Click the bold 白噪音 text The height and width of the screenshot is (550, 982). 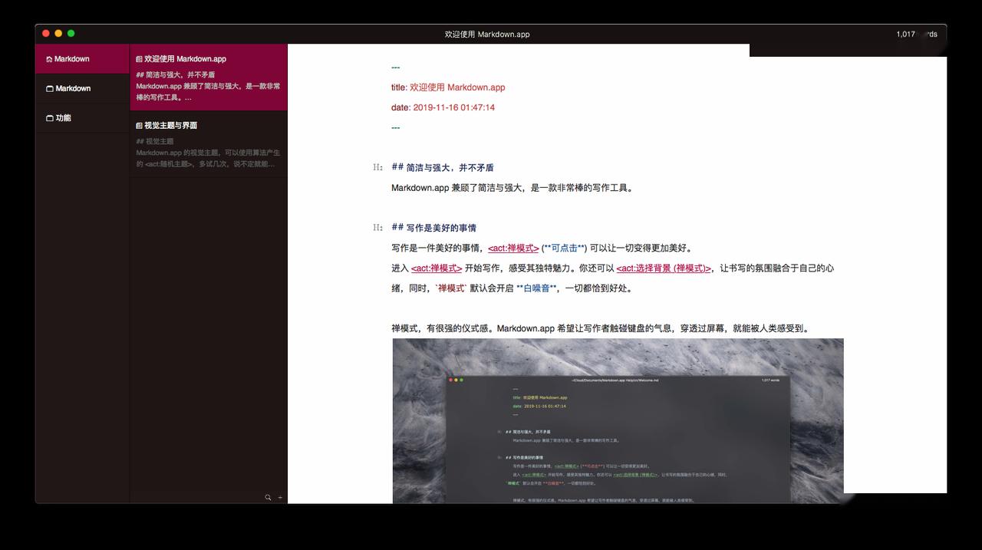[x=536, y=288]
